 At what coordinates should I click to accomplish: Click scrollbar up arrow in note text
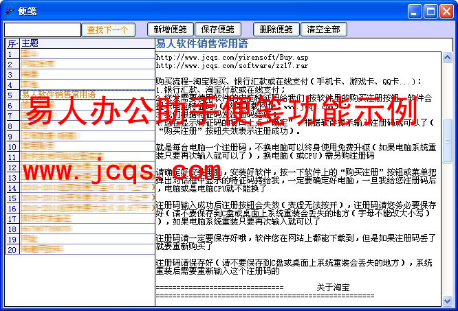(x=447, y=58)
